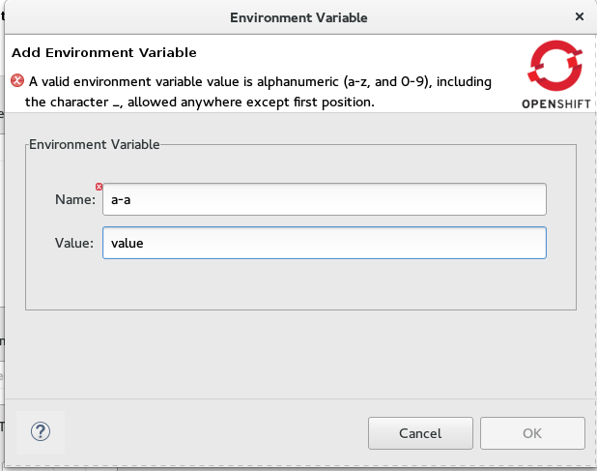Click the small error marker by Name field

point(99,187)
